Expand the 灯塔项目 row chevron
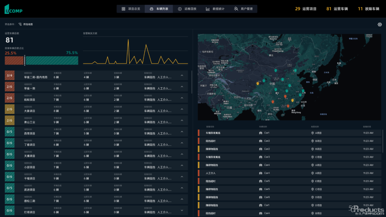The width and height of the screenshot is (386, 217). 182,210
